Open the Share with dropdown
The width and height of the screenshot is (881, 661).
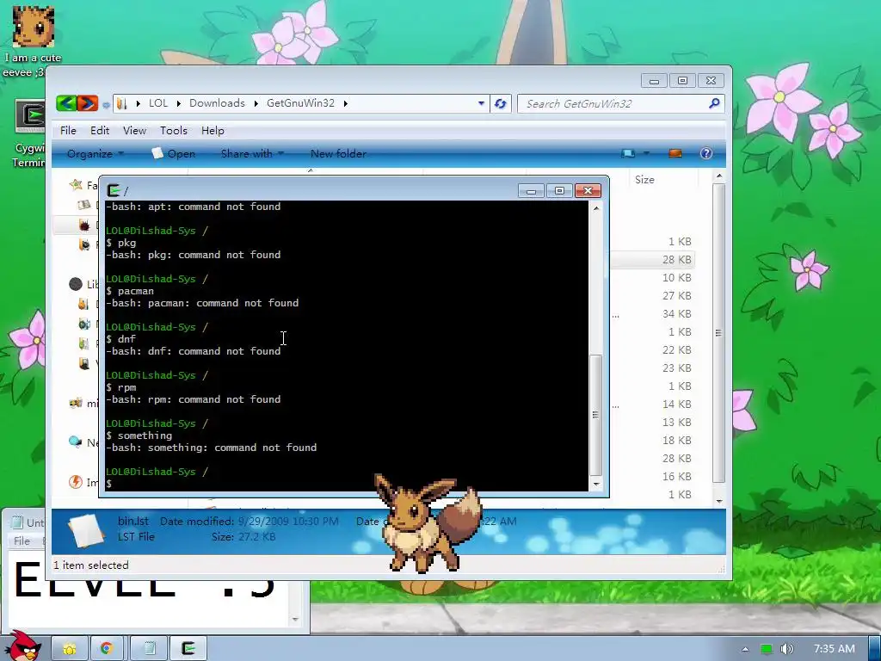tap(252, 153)
